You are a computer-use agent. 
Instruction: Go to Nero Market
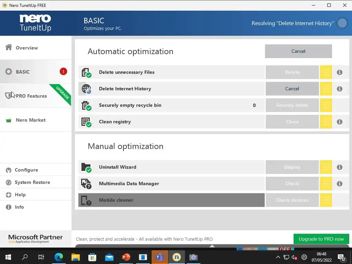36,120
